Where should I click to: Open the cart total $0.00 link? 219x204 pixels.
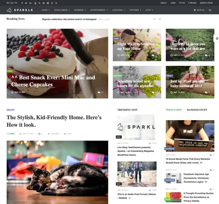200,10
